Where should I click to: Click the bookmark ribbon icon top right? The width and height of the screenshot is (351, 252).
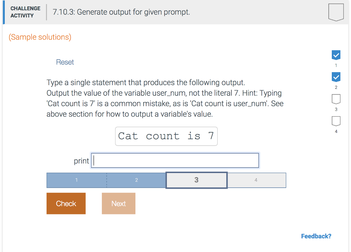point(336,12)
